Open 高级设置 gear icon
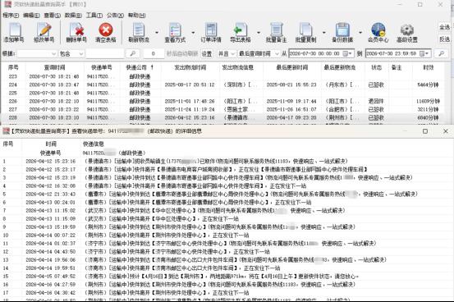This screenshot has width=454, height=302. coord(407,33)
